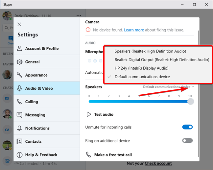Click the Account & Profile person icon
The width and height of the screenshot is (213, 170).
click(19, 48)
